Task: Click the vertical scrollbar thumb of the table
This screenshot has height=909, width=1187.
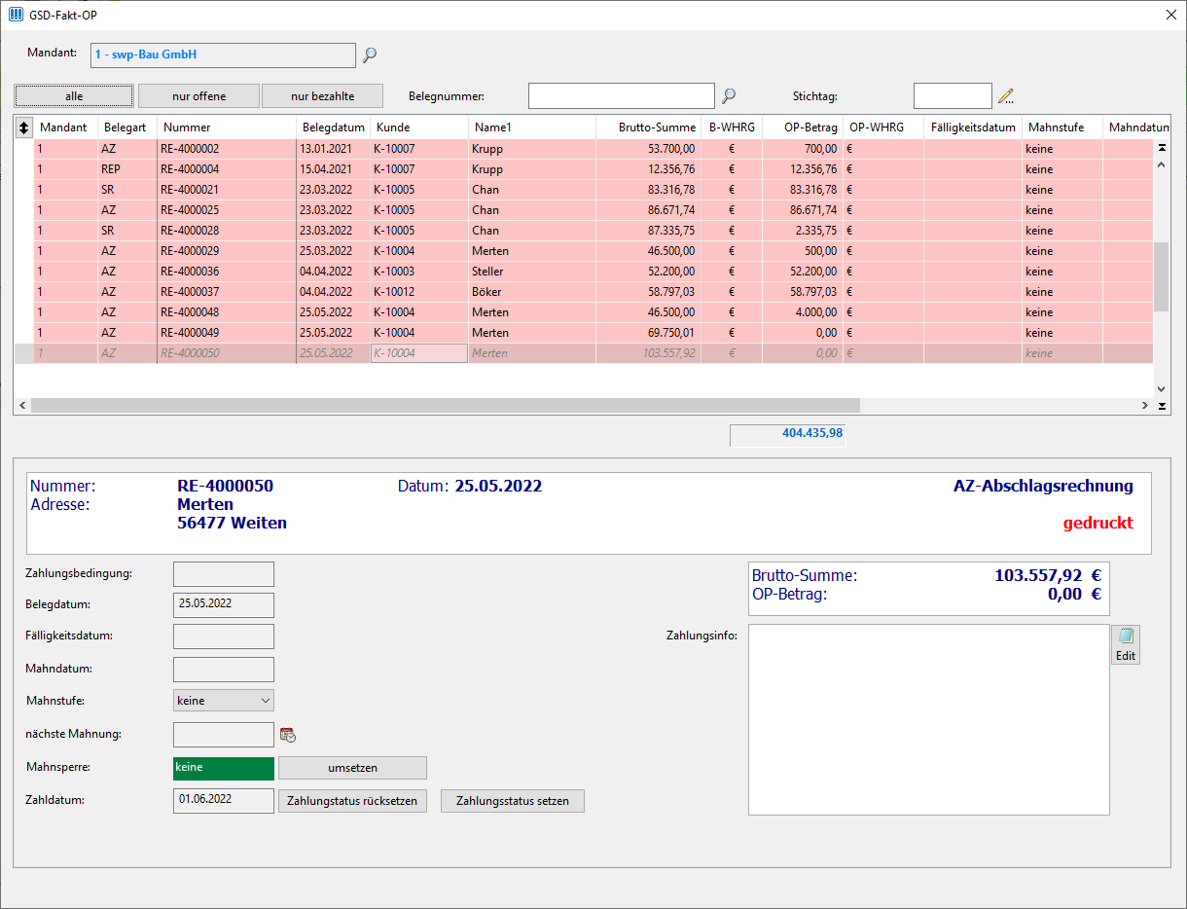Action: point(1161,276)
